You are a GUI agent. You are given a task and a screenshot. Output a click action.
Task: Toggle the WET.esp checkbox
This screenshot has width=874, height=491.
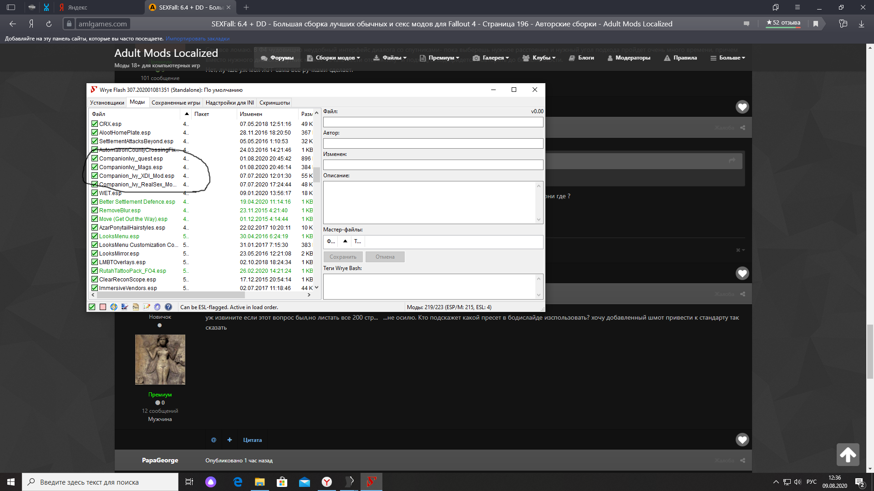pyautogui.click(x=95, y=193)
